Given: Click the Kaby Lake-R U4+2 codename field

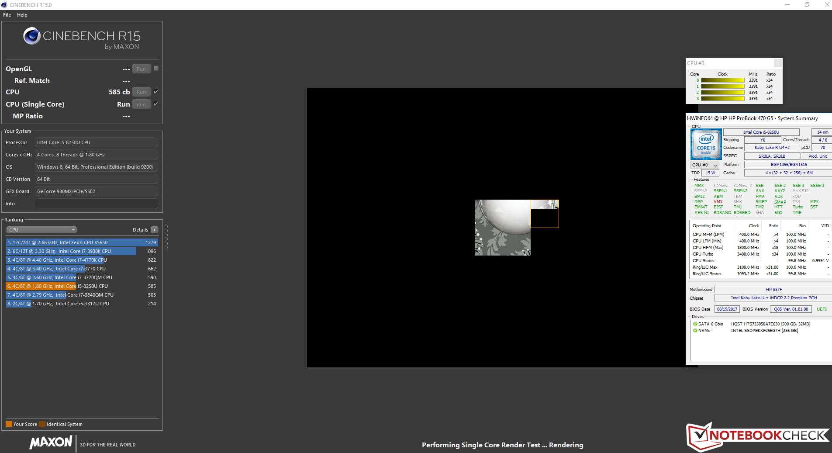Looking at the screenshot, I should pyautogui.click(x=772, y=148).
